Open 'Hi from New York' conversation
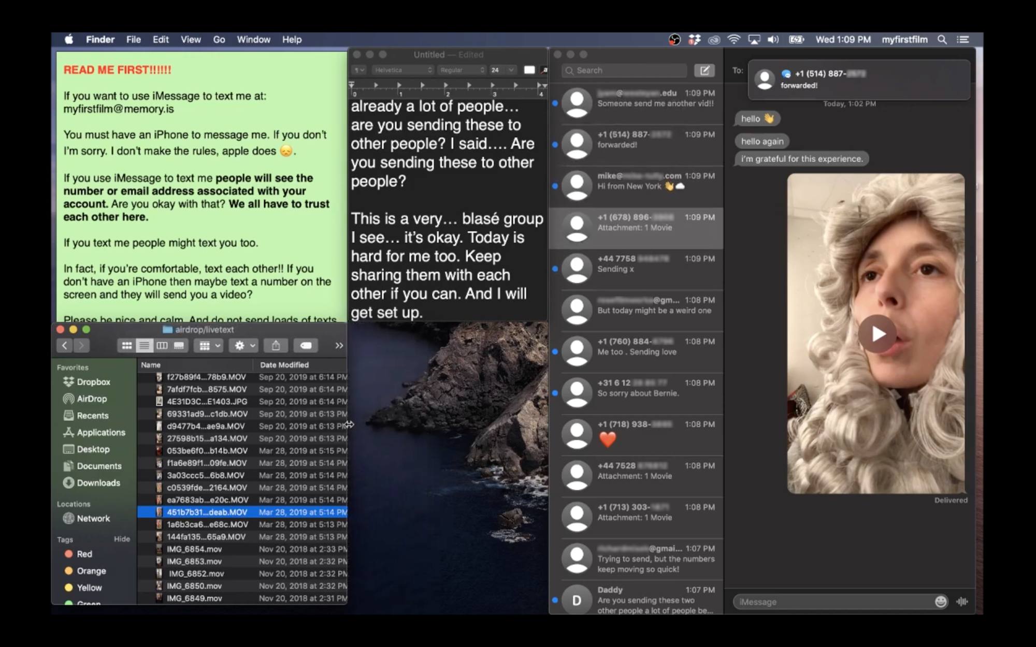Screen dimensions: 1036x647 point(636,186)
